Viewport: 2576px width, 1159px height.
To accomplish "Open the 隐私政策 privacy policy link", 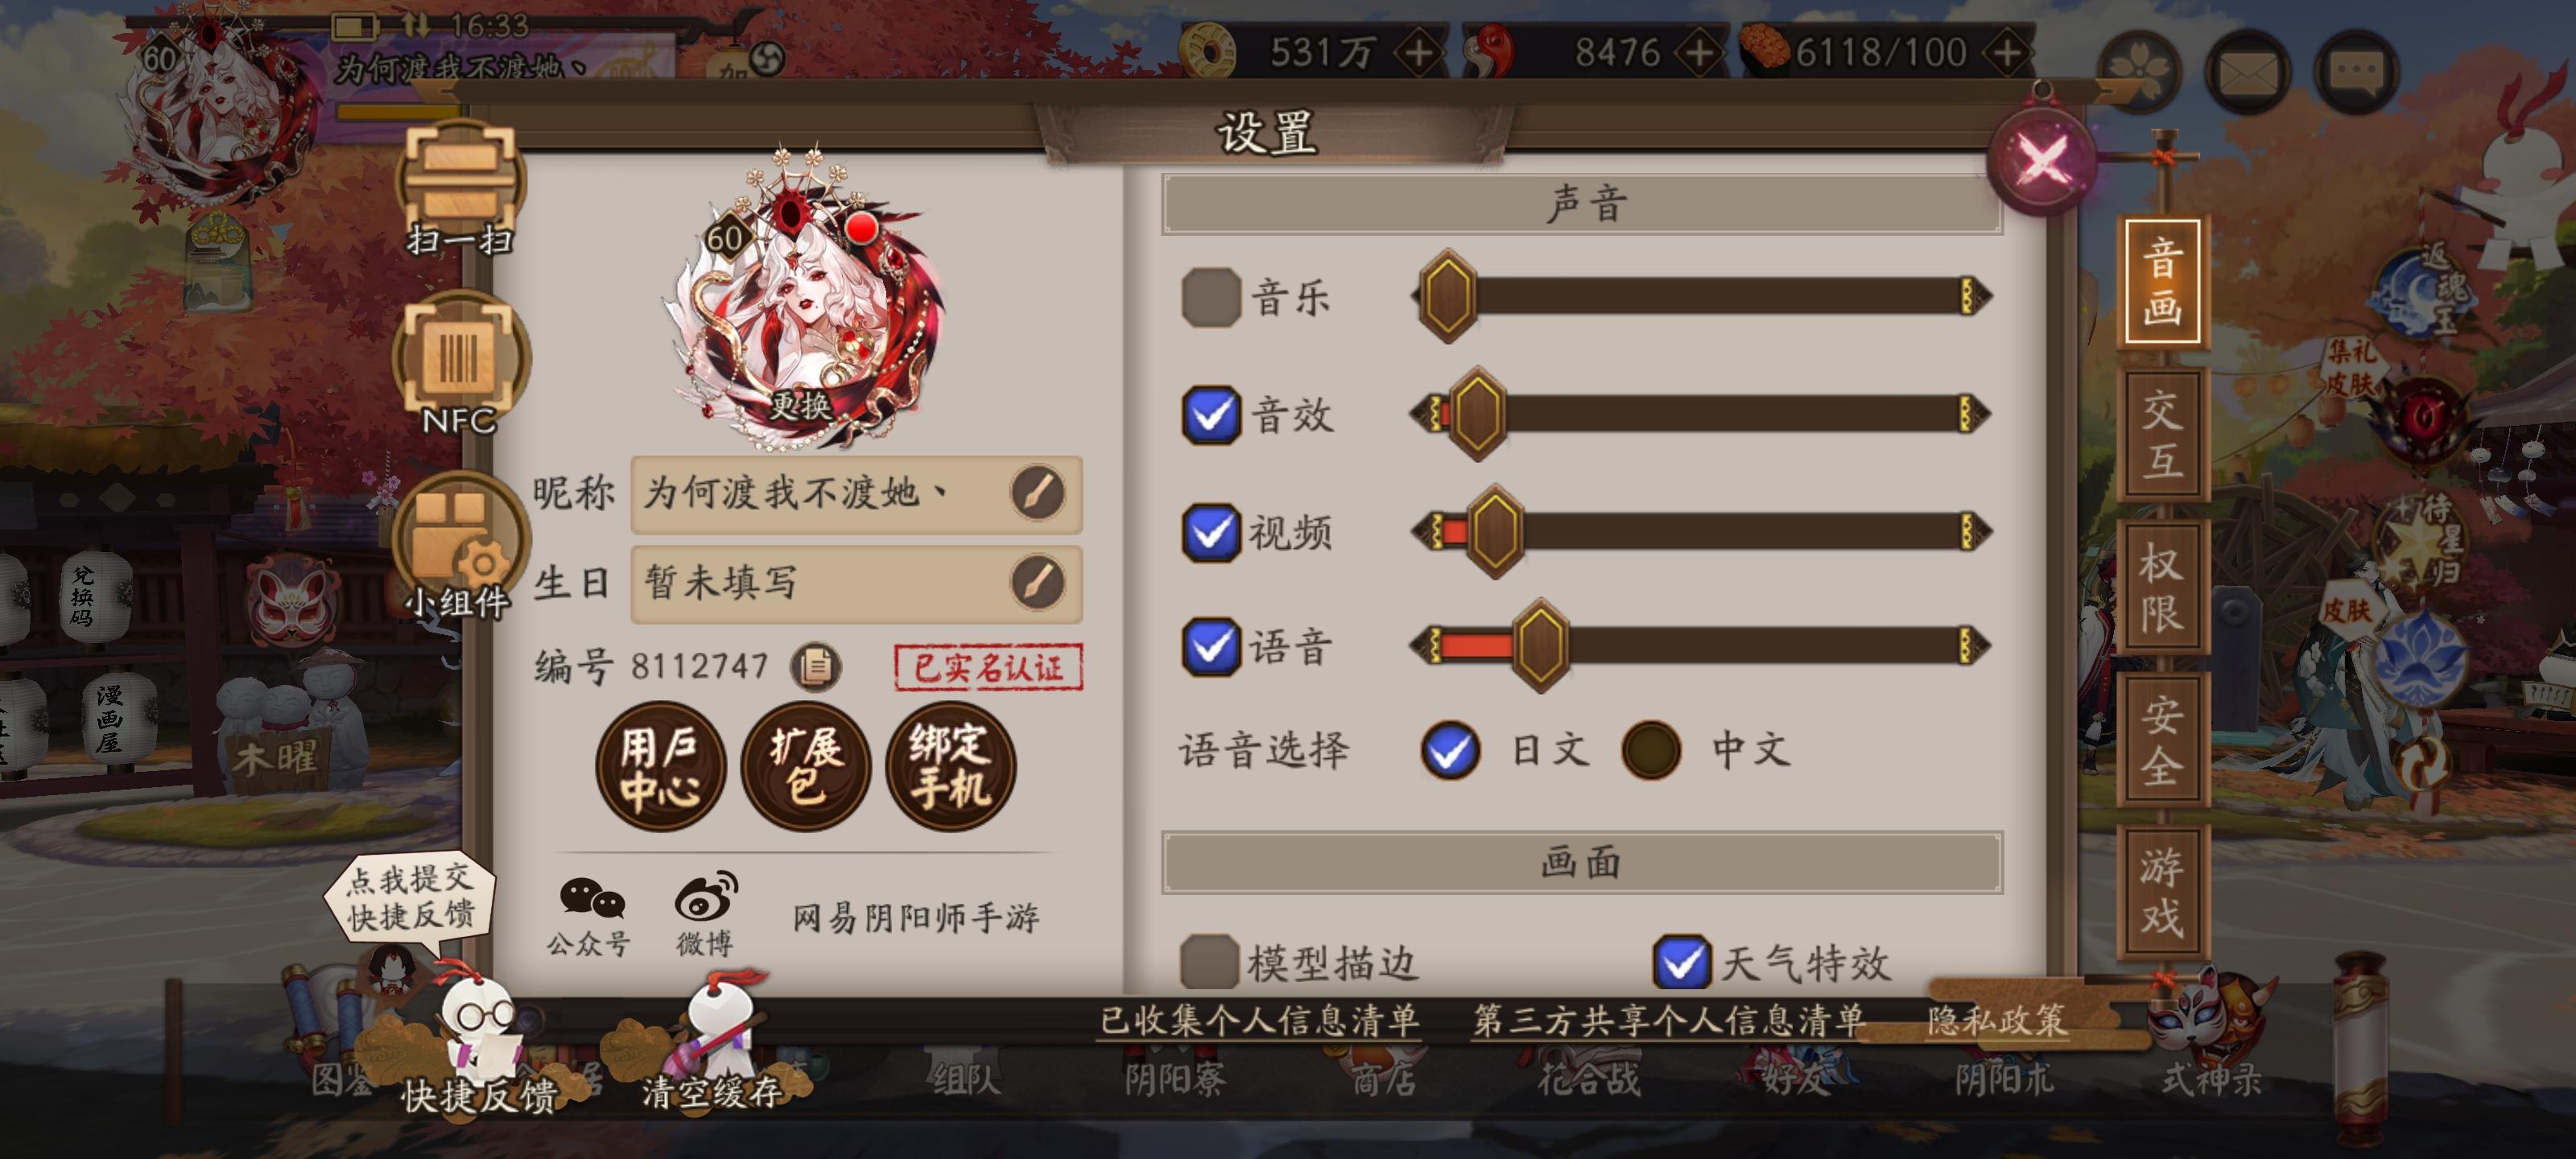I will (x=1996, y=1020).
